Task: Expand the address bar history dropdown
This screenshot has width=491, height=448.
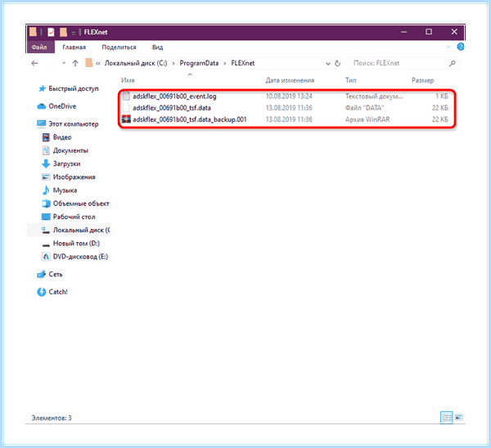Action: [328, 64]
